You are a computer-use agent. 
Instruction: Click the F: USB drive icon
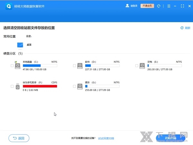18,86
